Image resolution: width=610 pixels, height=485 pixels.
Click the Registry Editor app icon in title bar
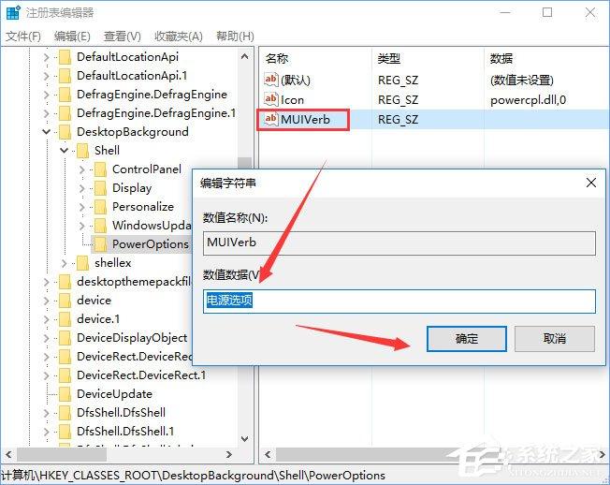(x=13, y=12)
